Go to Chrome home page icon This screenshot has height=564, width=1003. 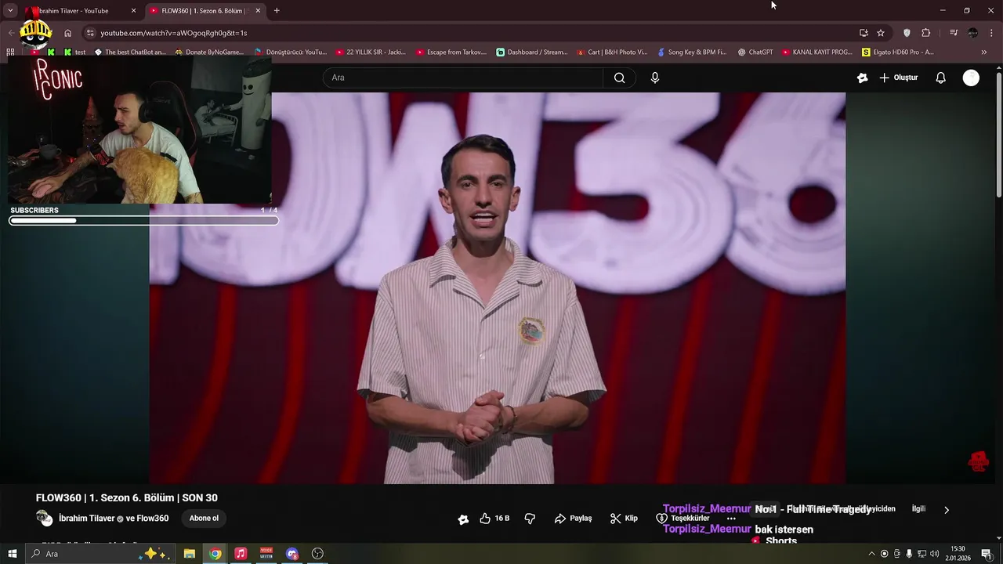point(68,33)
